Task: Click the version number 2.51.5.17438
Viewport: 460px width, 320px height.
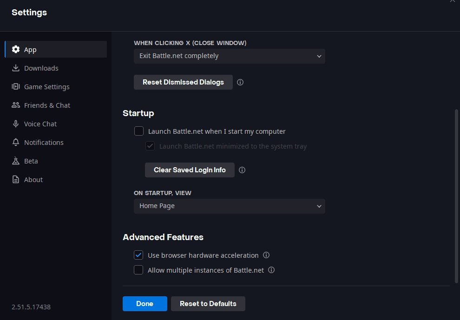Action: click(x=31, y=307)
